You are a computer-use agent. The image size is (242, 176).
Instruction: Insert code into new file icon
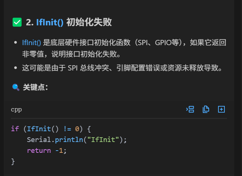(221, 109)
